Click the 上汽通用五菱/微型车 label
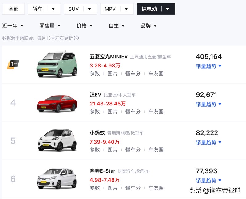 [151, 57]
